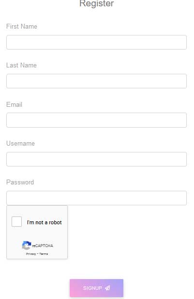194x299 pixels.
Task: Click the paper plane icon on Signup
Action: [x=107, y=288]
